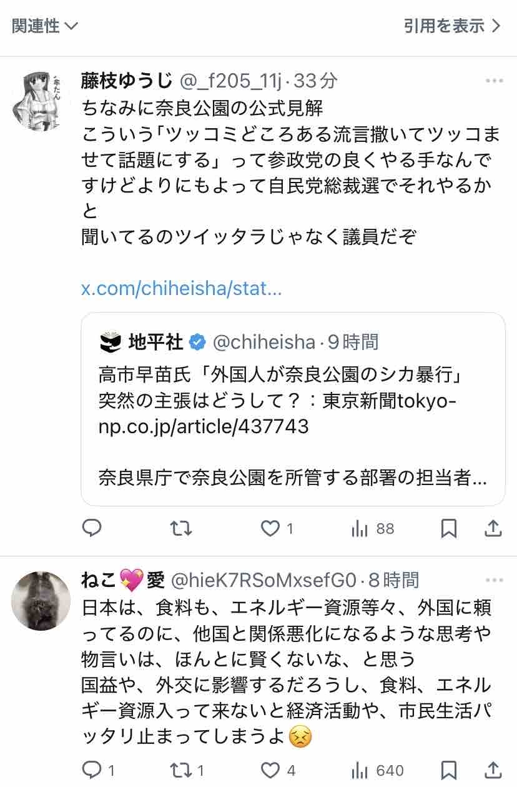Repost ねこ愛's post
Image resolution: width=517 pixels, height=787 pixels.
click(181, 769)
